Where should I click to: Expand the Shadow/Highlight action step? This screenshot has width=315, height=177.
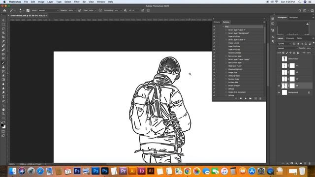226,69
